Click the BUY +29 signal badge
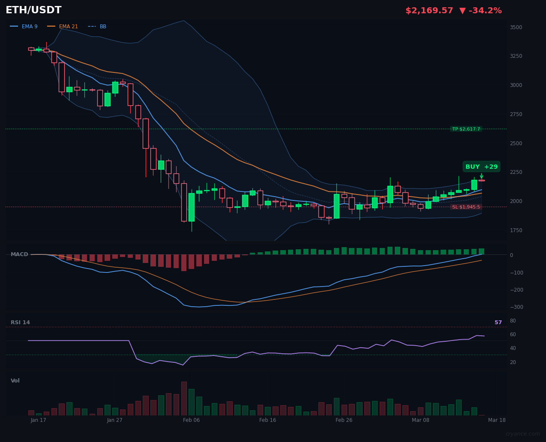Screen dimensions: 546x442 tap(481, 167)
